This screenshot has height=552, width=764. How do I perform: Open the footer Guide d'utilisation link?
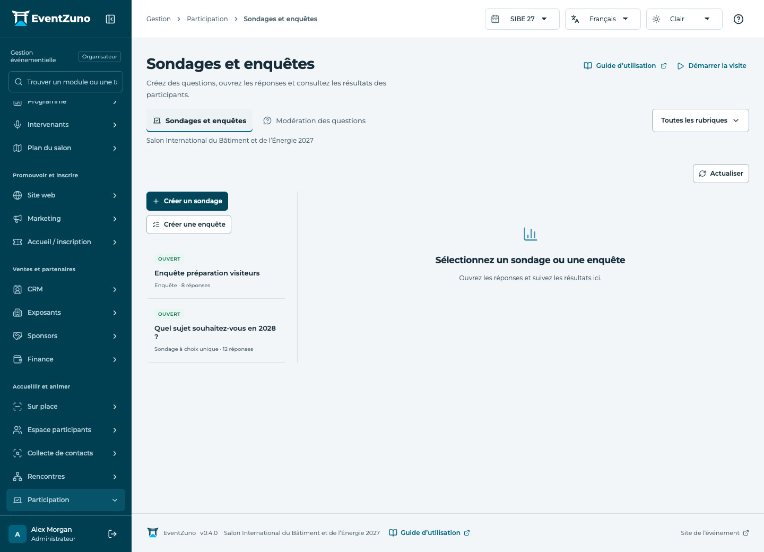point(429,533)
